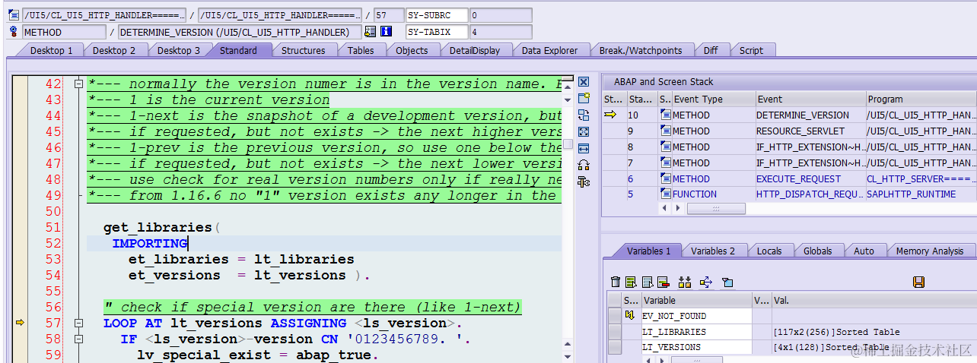Viewport: 977px width, 363px height.
Task: Click the Event Type column header
Action: [713, 99]
